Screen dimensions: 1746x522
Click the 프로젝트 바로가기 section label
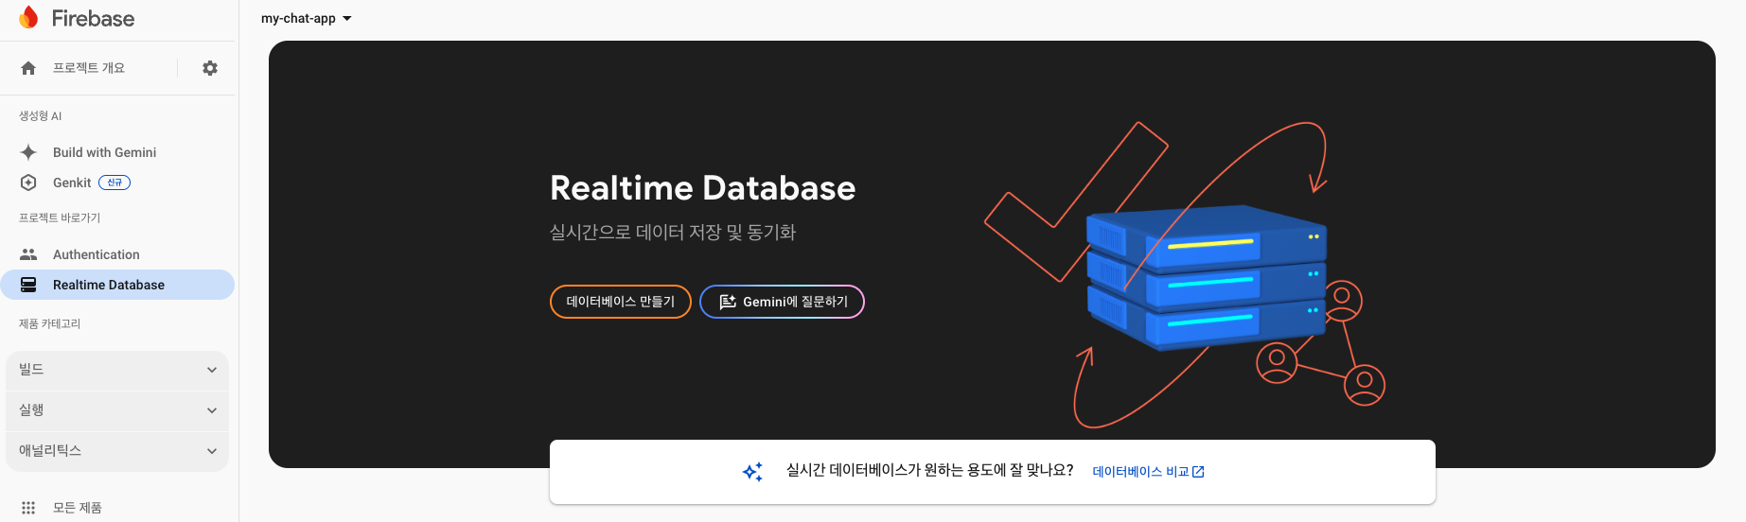[60, 218]
